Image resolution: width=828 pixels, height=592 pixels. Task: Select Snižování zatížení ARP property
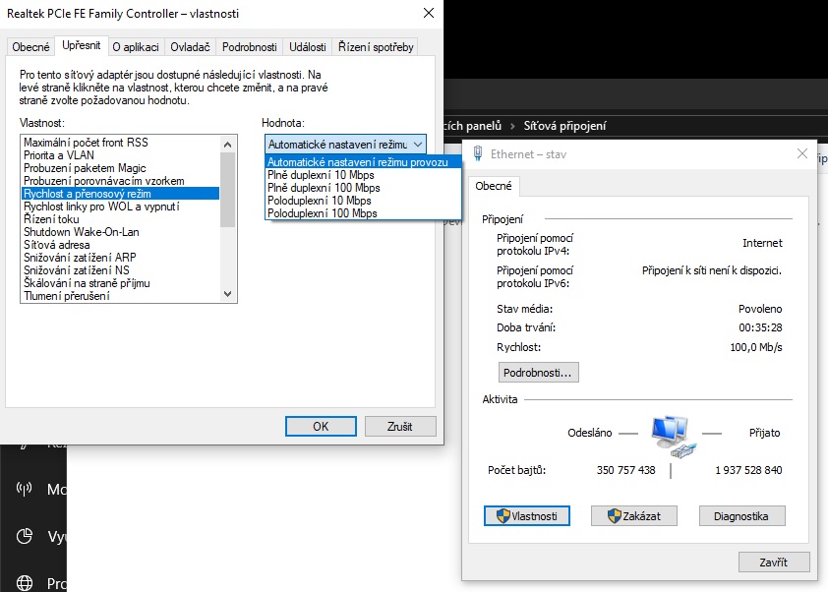click(120, 258)
